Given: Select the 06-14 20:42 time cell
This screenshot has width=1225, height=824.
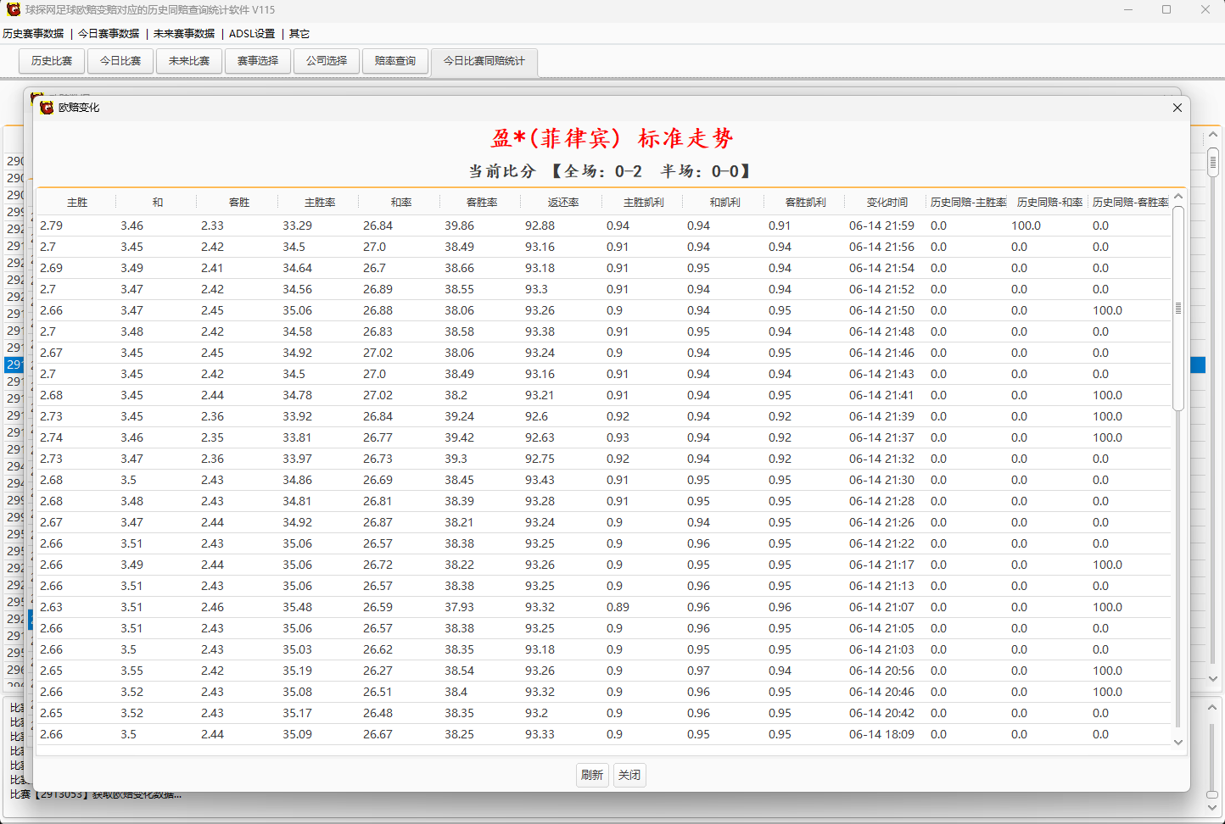Looking at the screenshot, I should (882, 713).
